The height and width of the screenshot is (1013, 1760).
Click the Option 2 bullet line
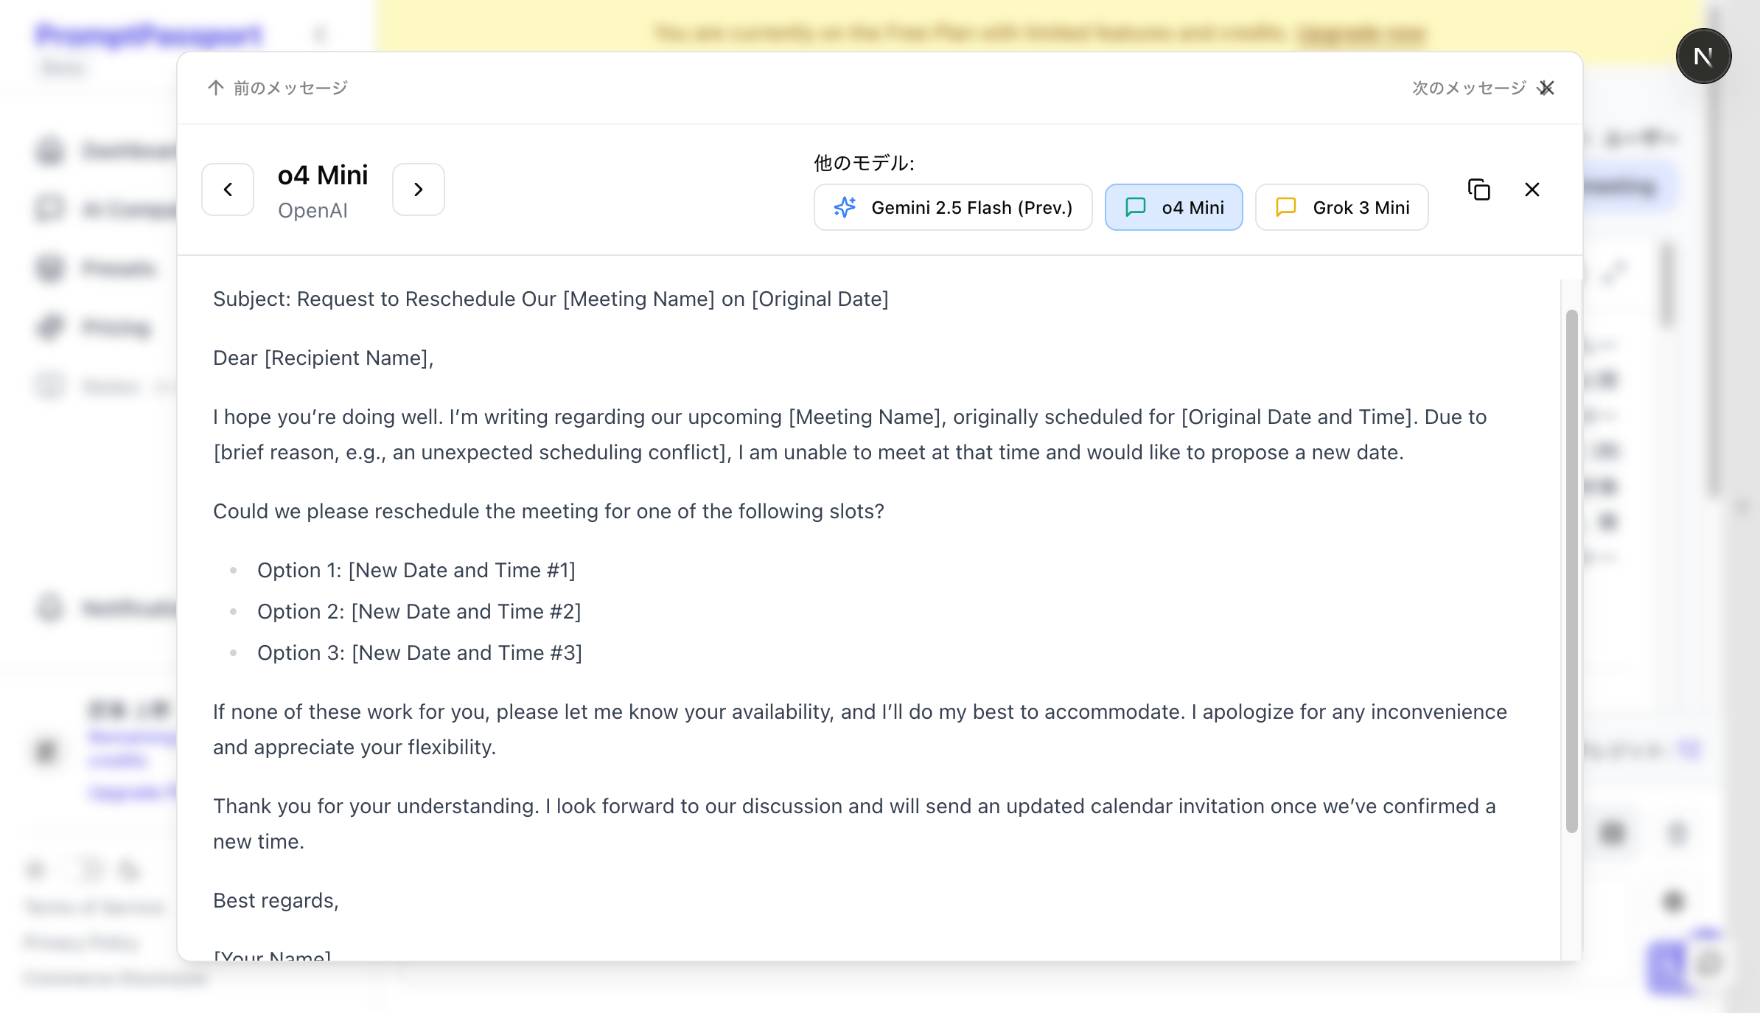point(419,611)
